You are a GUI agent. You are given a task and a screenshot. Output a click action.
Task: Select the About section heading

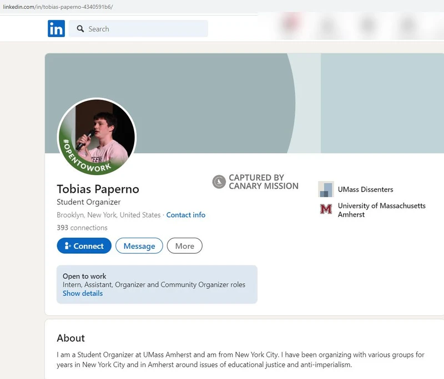(70, 338)
